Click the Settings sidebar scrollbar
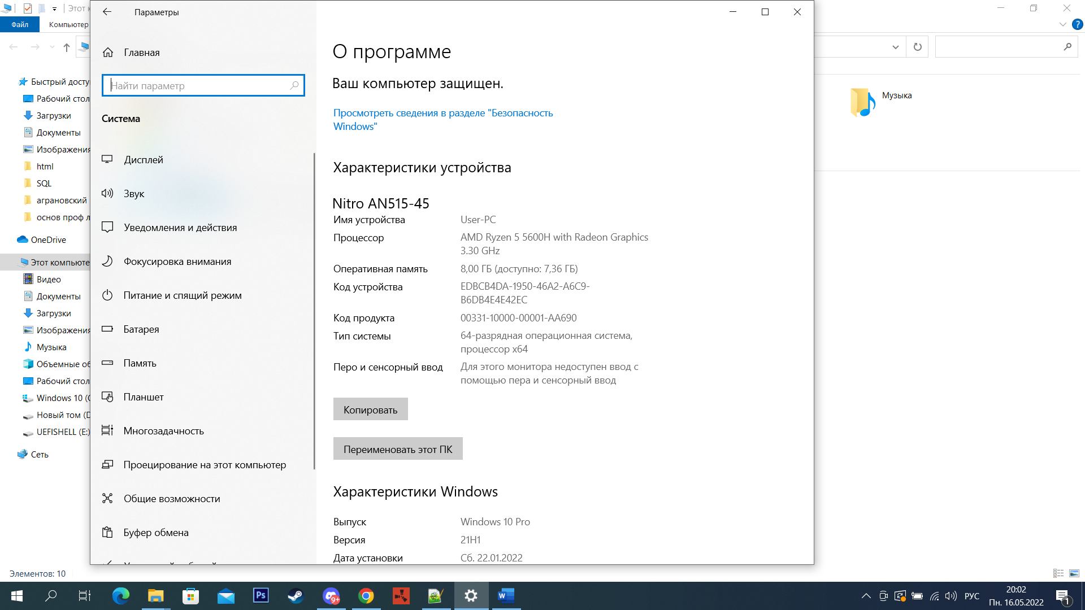 314,311
